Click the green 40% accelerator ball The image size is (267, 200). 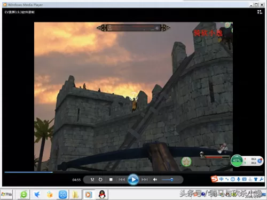237,161
